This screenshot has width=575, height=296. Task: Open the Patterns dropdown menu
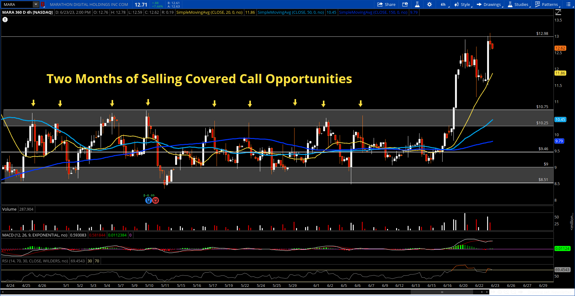pyautogui.click(x=547, y=4)
